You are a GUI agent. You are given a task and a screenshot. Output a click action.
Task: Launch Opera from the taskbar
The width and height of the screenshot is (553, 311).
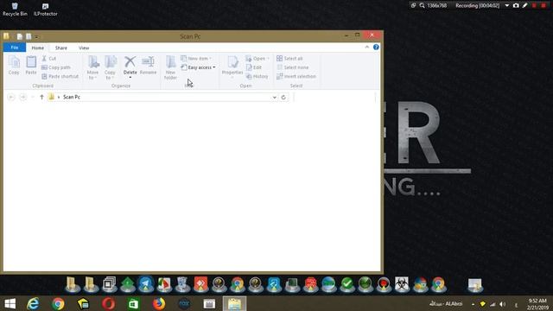pyautogui.click(x=109, y=303)
